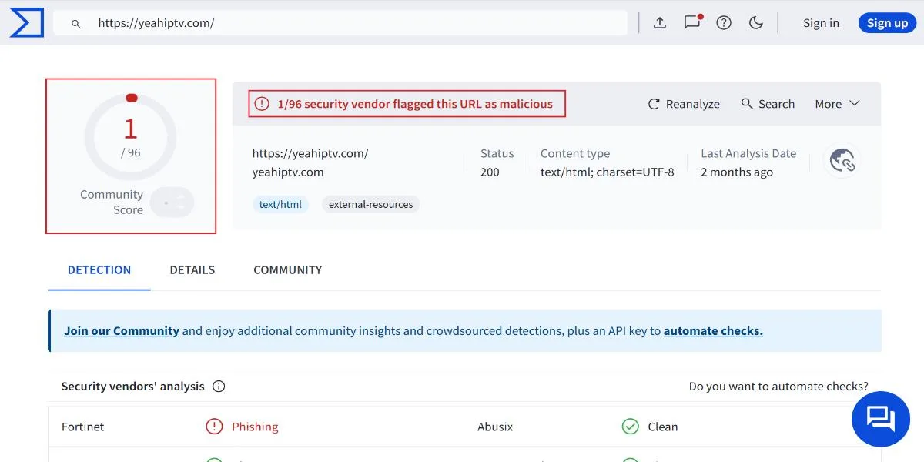Click the status value 200
The height and width of the screenshot is (462, 924).
pyautogui.click(x=490, y=172)
